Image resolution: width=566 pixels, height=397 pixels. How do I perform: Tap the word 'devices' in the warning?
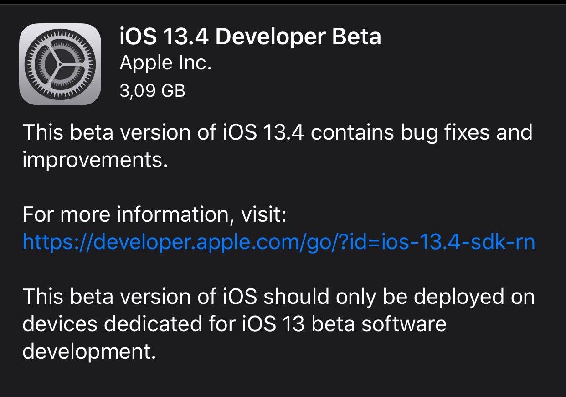60,324
